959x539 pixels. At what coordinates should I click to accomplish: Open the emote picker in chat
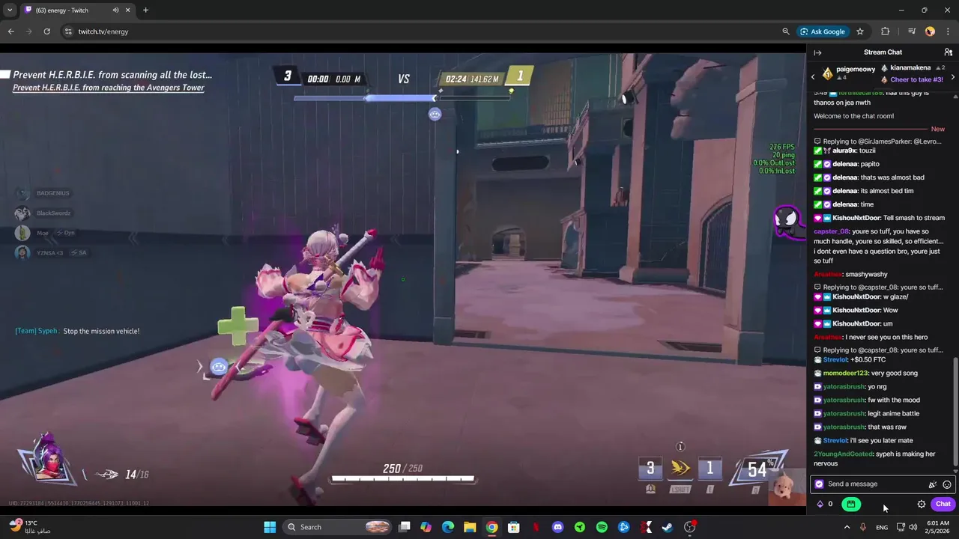[947, 484]
